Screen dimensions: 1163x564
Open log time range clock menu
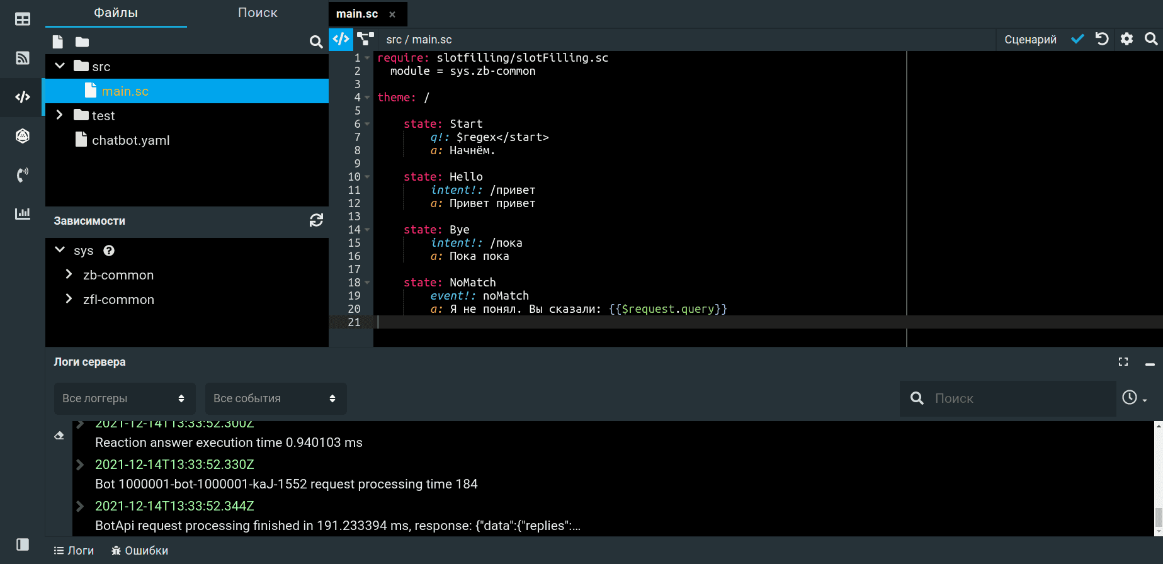pyautogui.click(x=1135, y=398)
